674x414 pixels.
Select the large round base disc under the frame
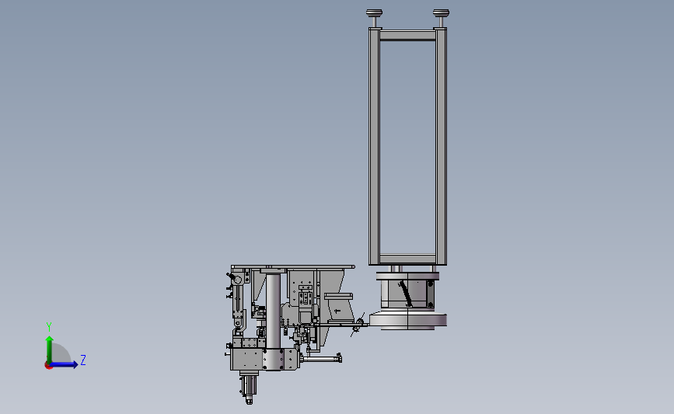[408, 321]
